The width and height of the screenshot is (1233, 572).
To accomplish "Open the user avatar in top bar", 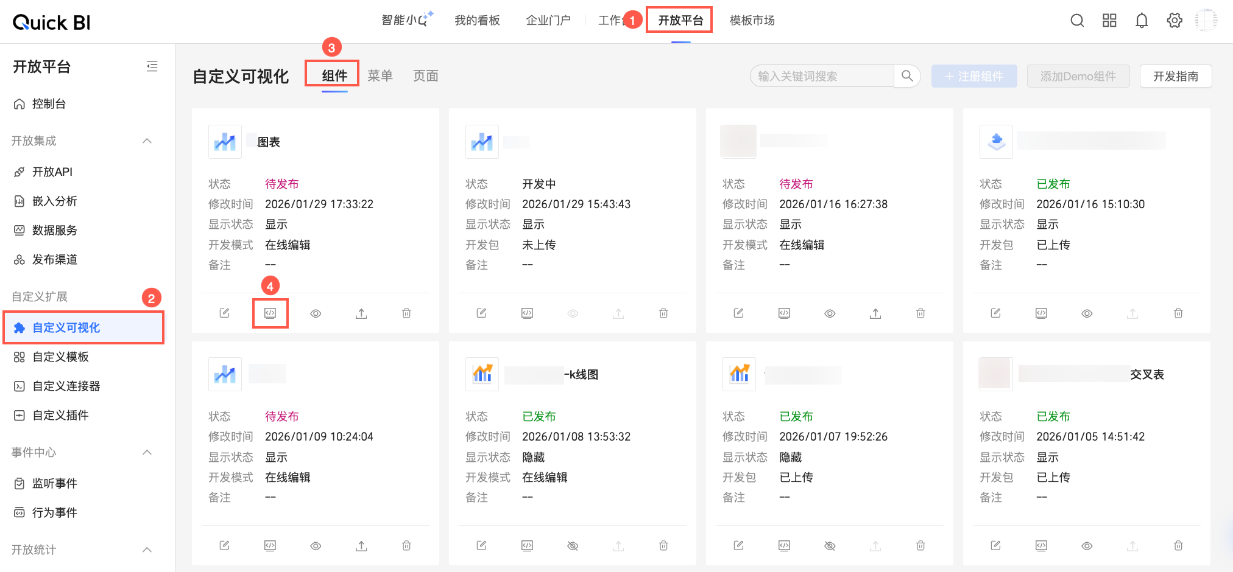I will click(x=1206, y=21).
